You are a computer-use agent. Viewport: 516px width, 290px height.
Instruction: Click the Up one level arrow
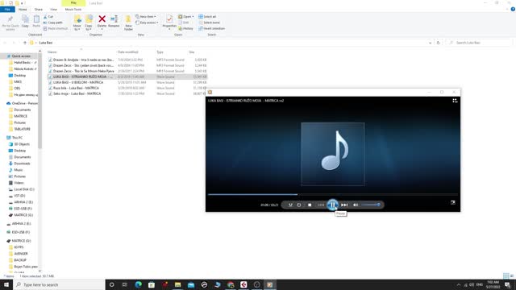click(25, 43)
